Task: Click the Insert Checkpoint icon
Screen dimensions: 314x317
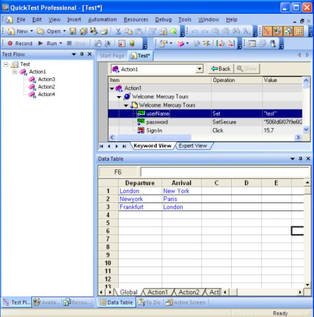Action: click(163, 43)
